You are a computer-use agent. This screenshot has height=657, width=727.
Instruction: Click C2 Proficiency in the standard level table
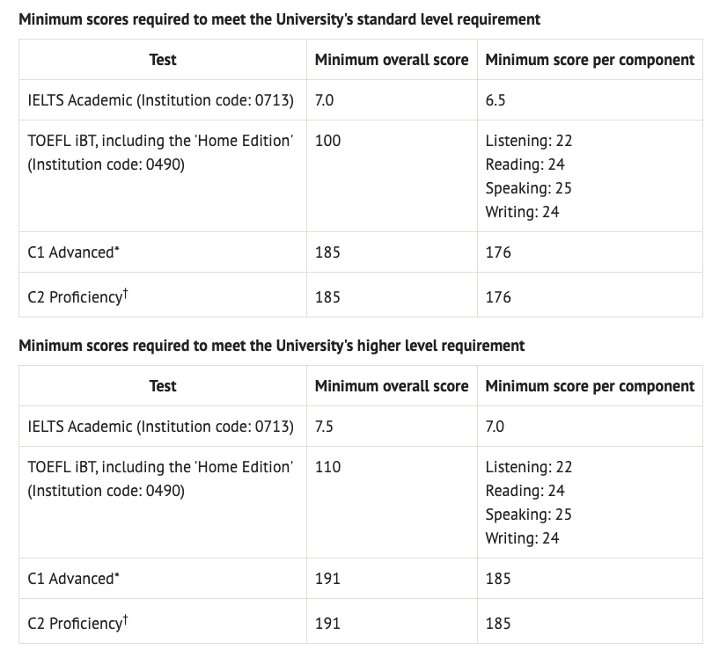pyautogui.click(x=74, y=297)
